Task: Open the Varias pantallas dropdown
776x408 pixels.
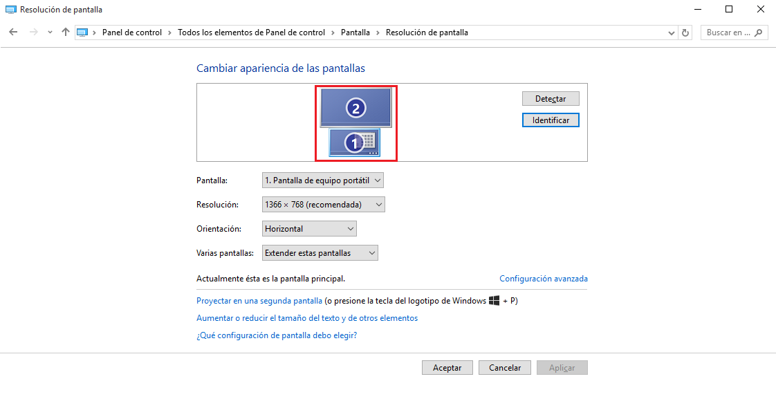Action: tap(320, 253)
